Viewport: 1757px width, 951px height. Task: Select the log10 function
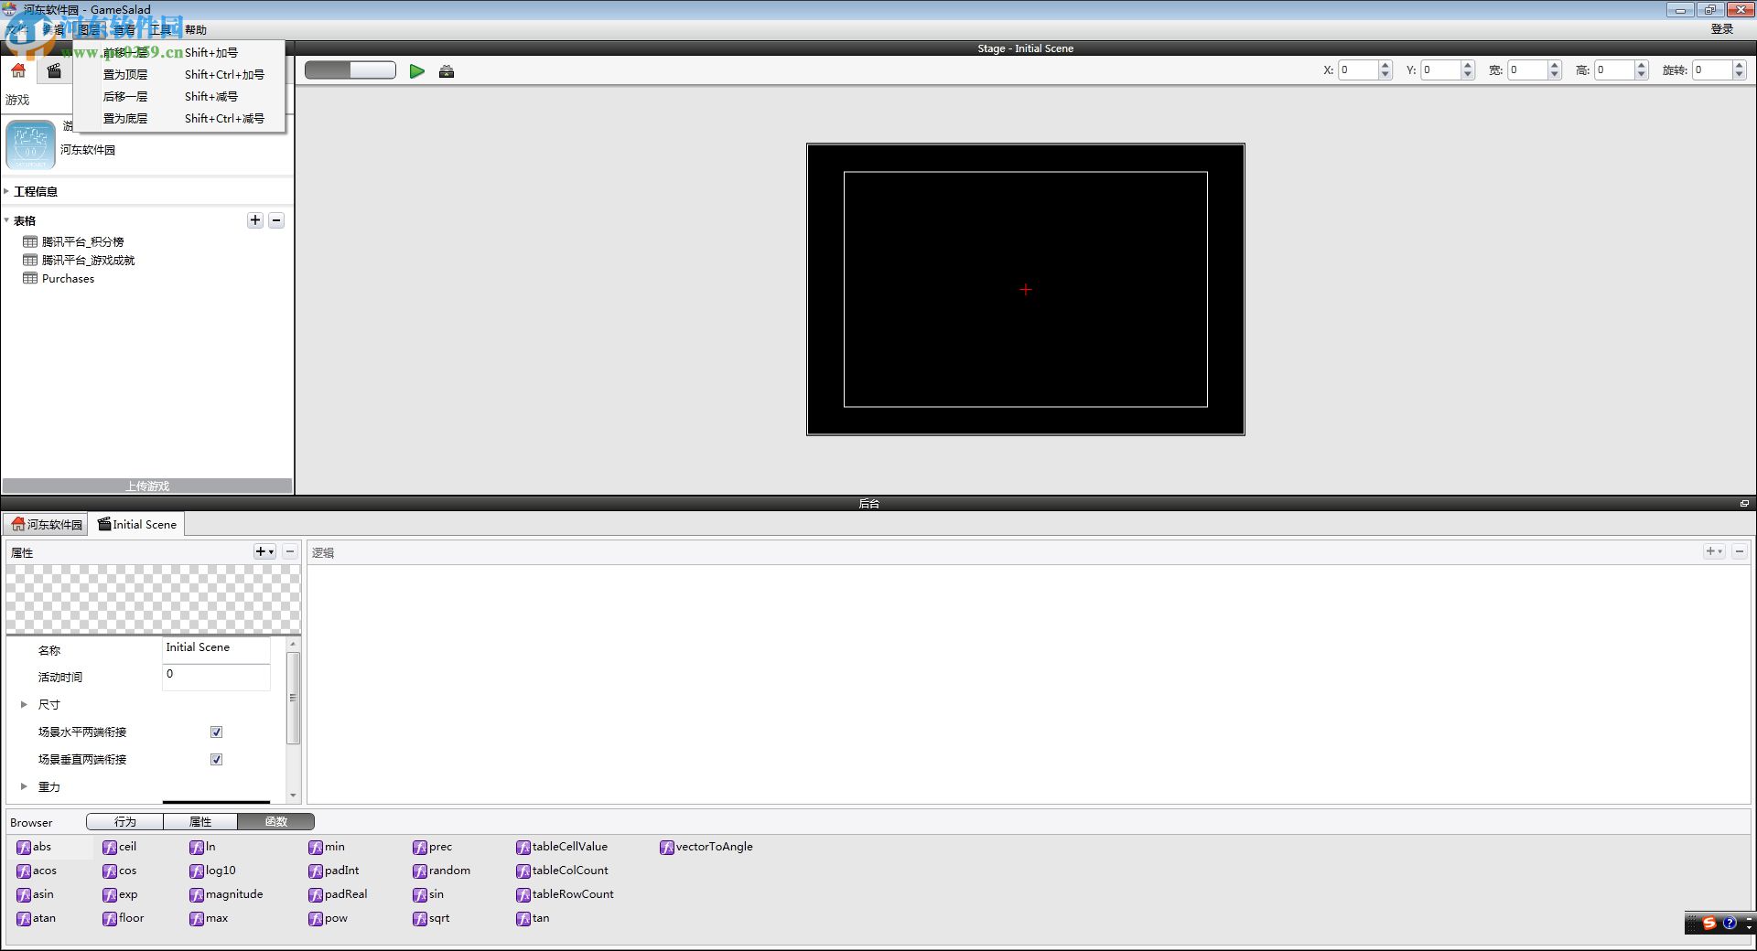(212, 871)
